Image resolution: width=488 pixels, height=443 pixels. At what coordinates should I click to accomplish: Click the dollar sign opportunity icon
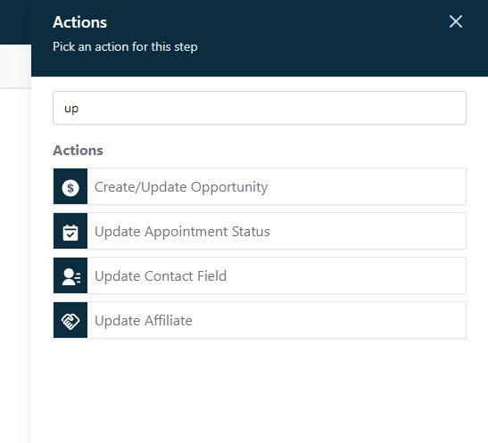coord(70,187)
